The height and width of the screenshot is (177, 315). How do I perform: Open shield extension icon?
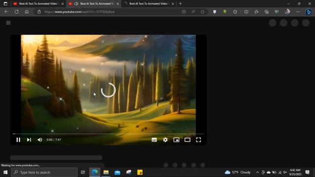215,12
